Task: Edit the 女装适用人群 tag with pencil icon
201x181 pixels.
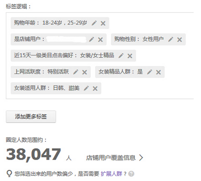Action: (x=86, y=88)
